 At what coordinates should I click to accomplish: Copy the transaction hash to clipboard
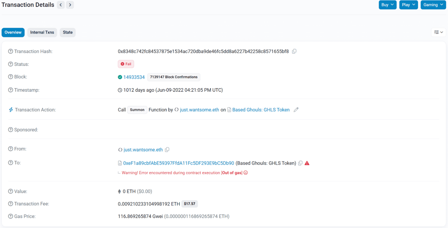click(x=294, y=51)
